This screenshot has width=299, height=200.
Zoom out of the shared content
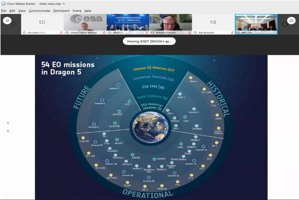[8, 131]
